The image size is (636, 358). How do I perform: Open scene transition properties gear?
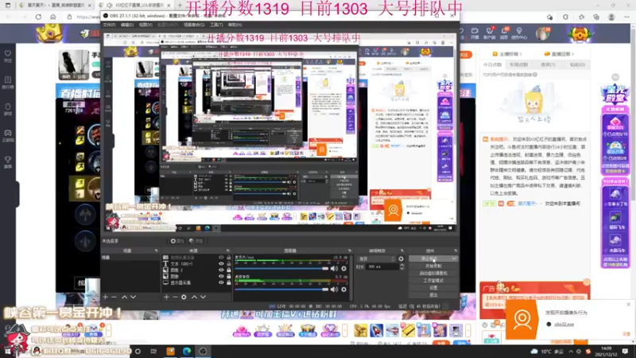pyautogui.click(x=401, y=259)
